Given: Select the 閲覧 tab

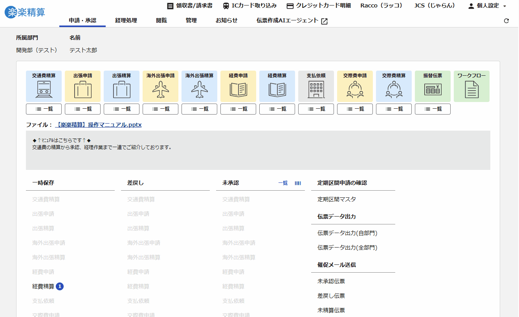Looking at the screenshot, I should 161,20.
